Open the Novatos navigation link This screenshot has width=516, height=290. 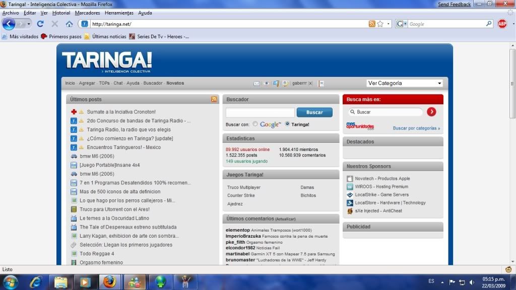pos(175,83)
